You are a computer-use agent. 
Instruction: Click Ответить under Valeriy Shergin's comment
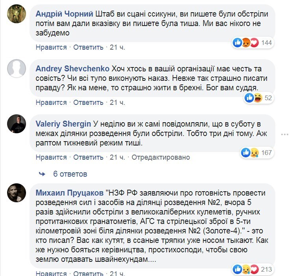click(x=88, y=157)
